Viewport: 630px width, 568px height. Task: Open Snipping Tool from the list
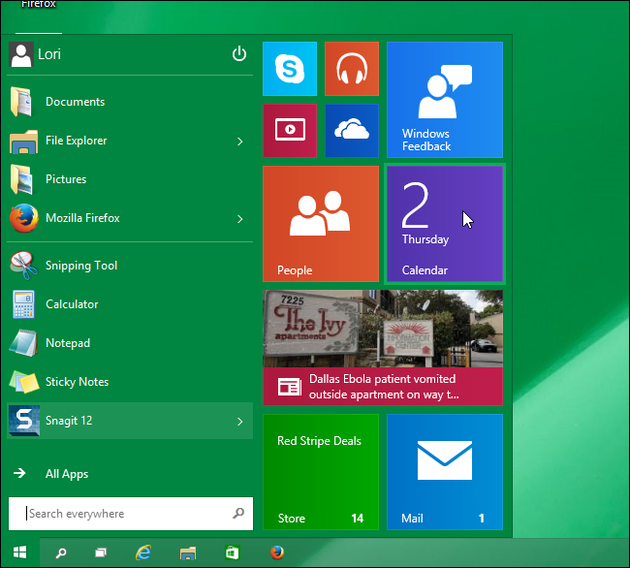(81, 266)
